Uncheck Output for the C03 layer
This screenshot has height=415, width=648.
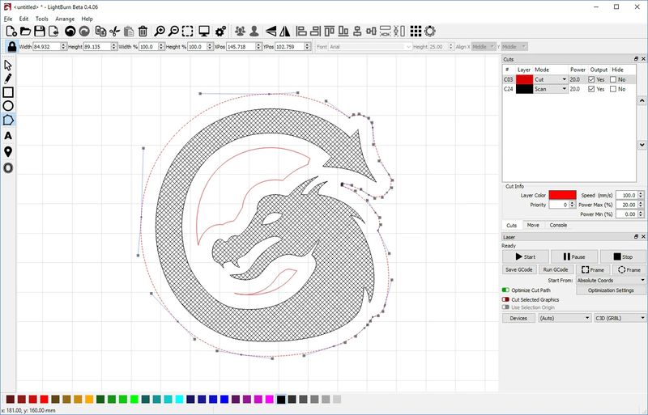click(x=592, y=79)
